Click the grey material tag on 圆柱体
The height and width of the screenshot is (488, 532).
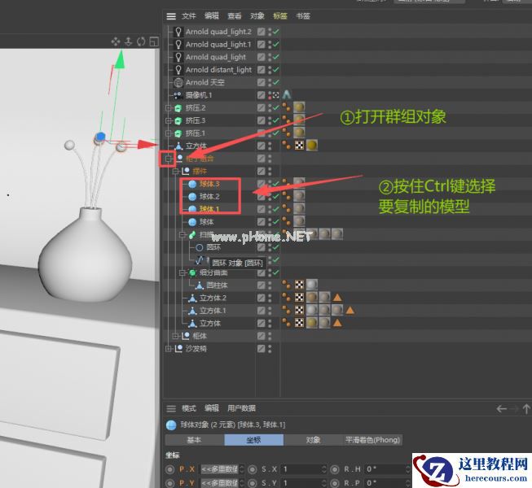point(312,285)
